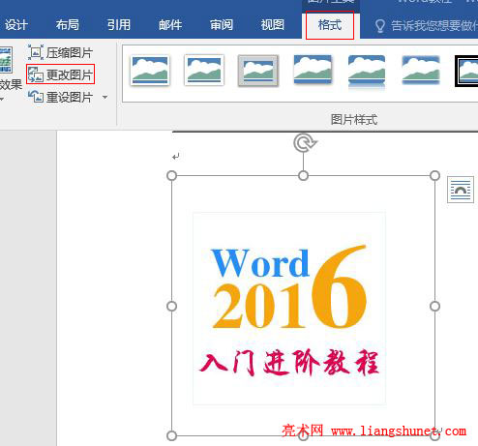Screen dimensions: 478x446
Task: Click 重设图片 label text
Action: click(70, 97)
